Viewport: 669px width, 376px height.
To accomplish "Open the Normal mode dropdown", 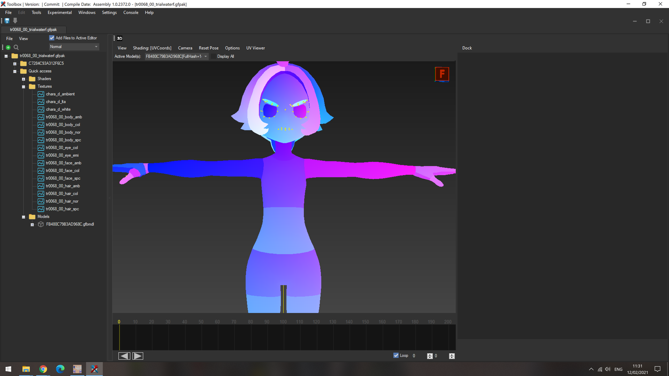I will point(74,47).
